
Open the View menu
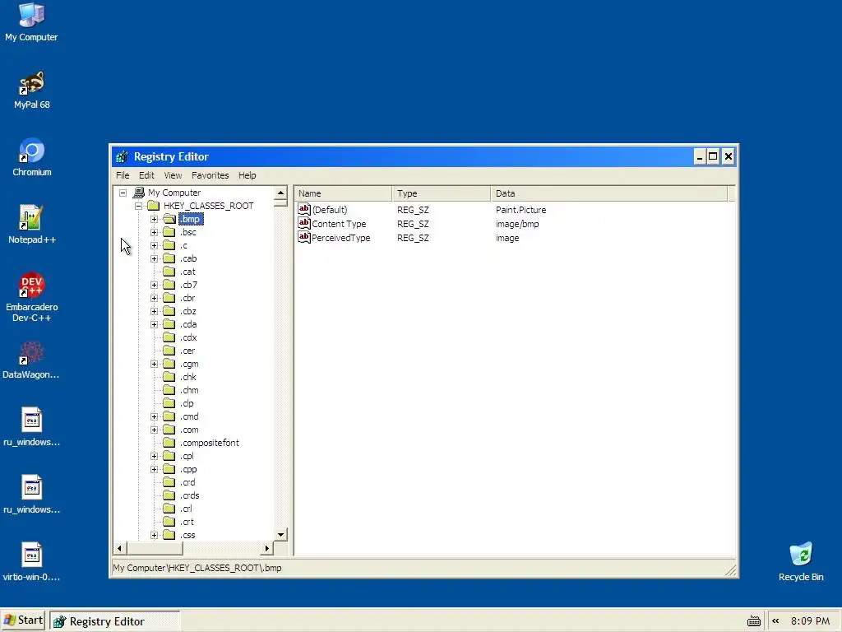[x=173, y=175]
